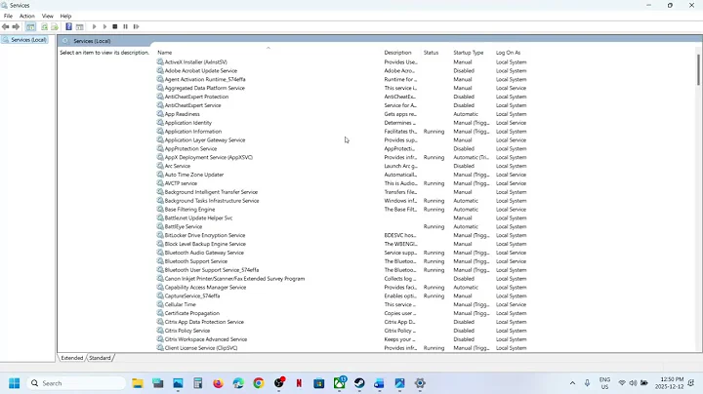The height and width of the screenshot is (394, 703).
Task: Open the Windows Start menu
Action: [x=15, y=383]
